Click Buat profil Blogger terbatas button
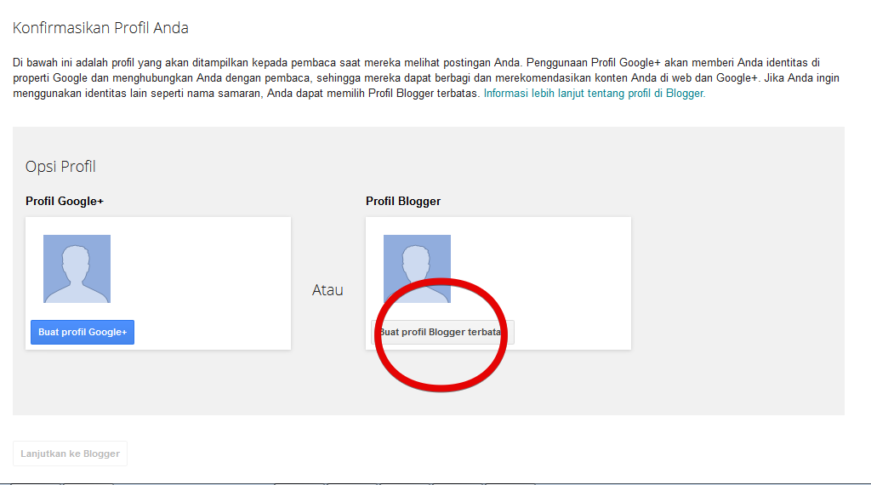This screenshot has height=485, width=871. (x=442, y=332)
